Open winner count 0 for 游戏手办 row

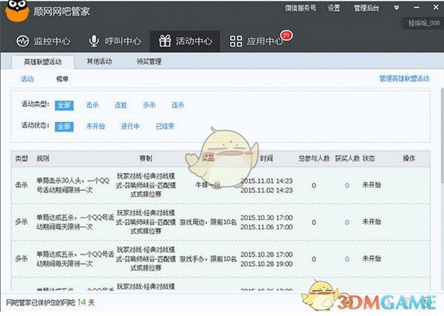point(347,259)
